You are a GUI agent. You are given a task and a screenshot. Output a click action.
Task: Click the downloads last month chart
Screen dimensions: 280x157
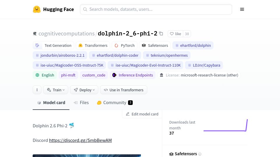(x=225, y=125)
